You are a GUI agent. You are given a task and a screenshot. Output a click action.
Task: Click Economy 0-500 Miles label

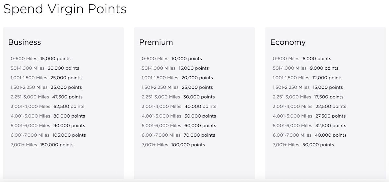point(286,59)
